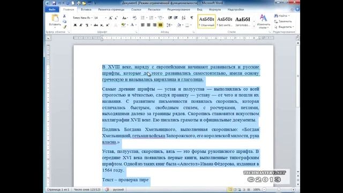The height and width of the screenshot is (193, 343).
Task: Toggle Italic (К) formatting
Action: 81,25
